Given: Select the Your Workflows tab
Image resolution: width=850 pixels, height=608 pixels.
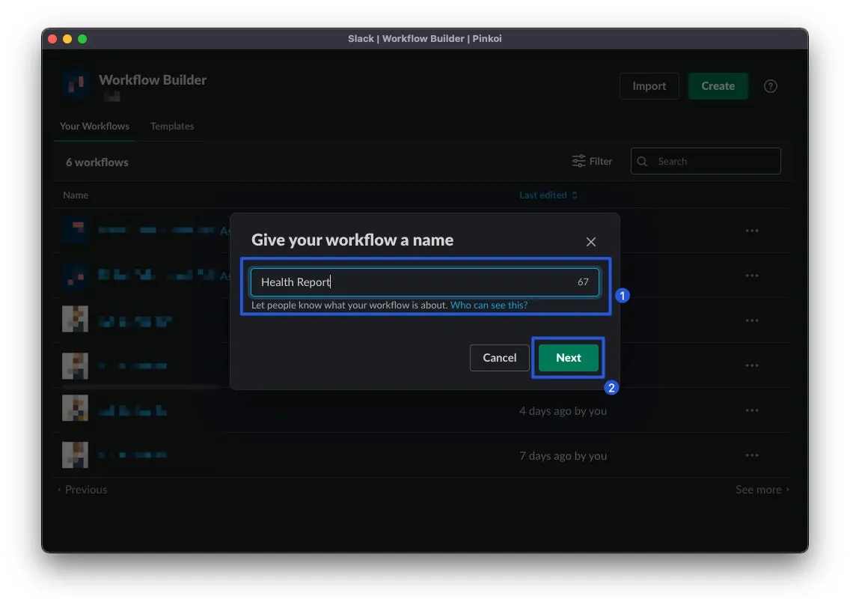Looking at the screenshot, I should (94, 126).
